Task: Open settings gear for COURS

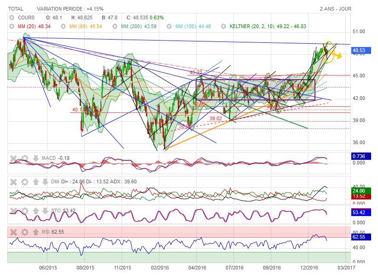Action: pos(12,18)
